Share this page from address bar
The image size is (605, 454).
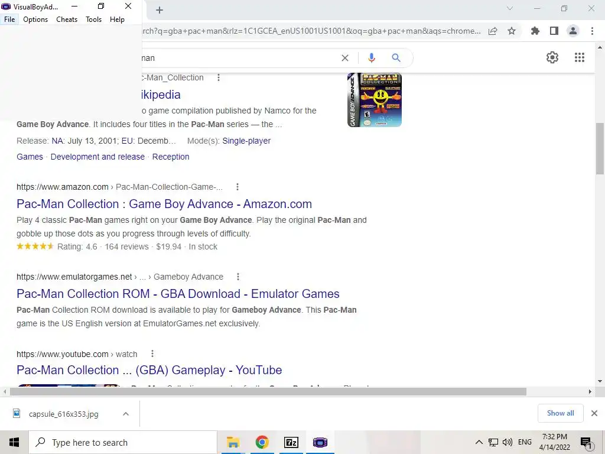point(493,31)
